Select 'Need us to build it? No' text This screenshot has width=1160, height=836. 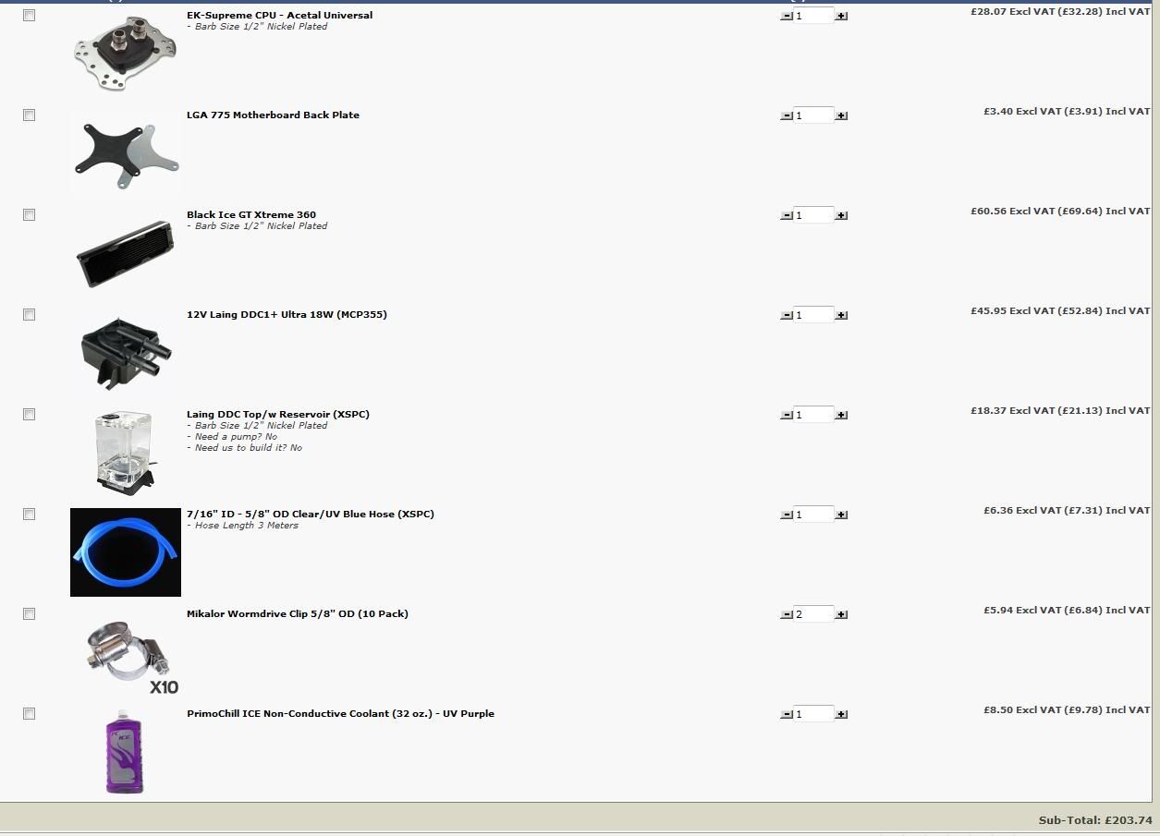point(249,447)
